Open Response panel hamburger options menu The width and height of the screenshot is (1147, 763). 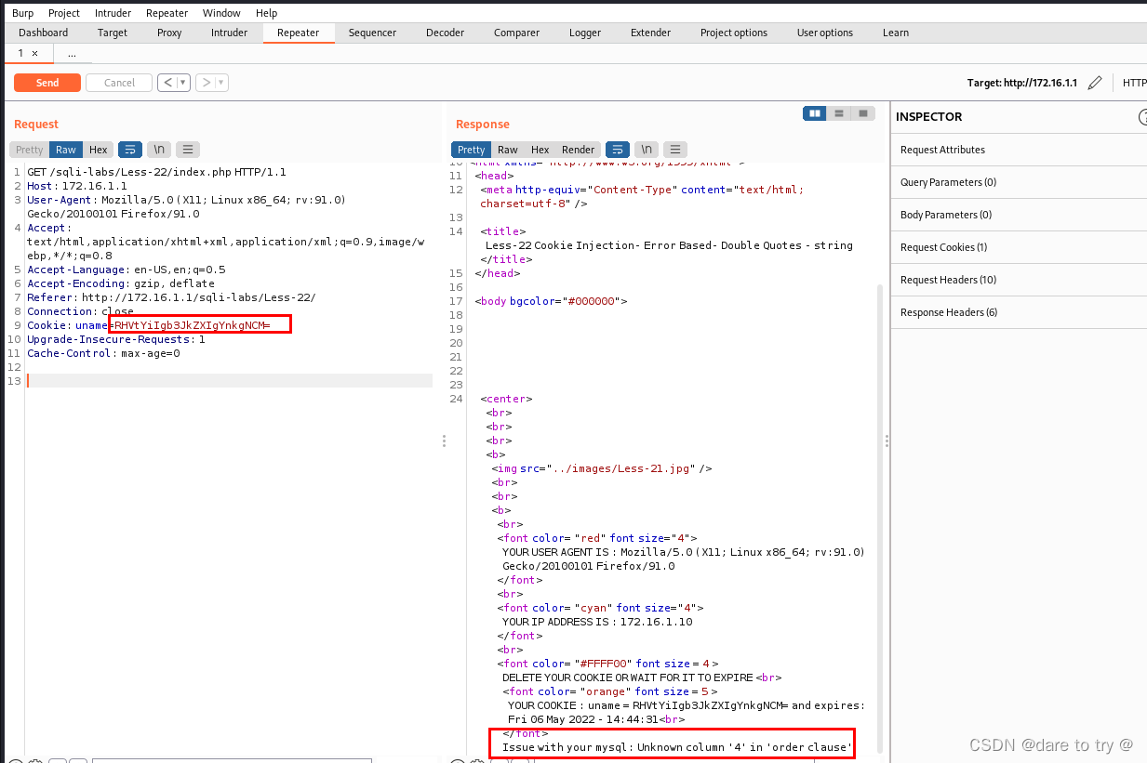point(675,150)
